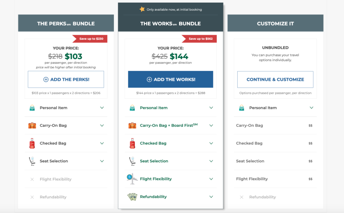Expand Refundability chevron in The Works bundle
This screenshot has width=344, height=213.
pos(211,197)
